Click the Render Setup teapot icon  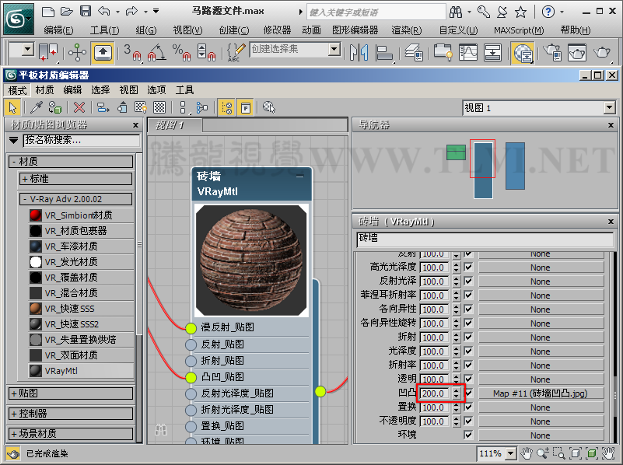(553, 52)
